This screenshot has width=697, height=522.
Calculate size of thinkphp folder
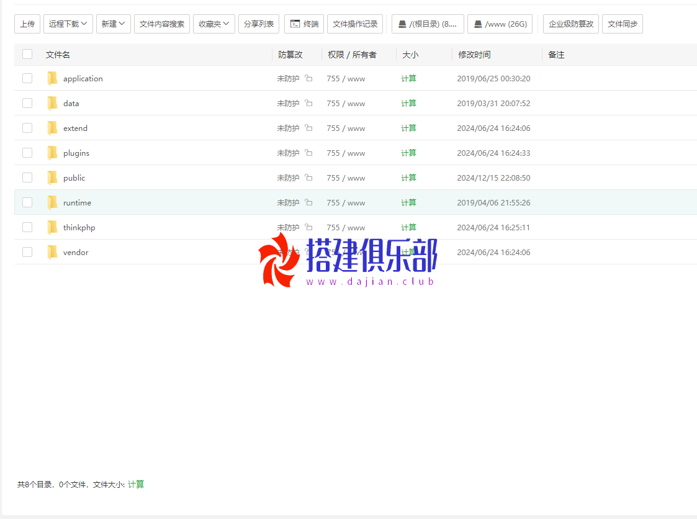408,228
